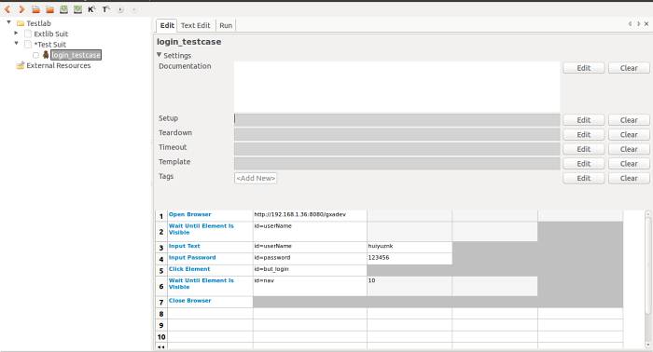
Task: Switch to the Text Edit tab
Action: pos(195,25)
